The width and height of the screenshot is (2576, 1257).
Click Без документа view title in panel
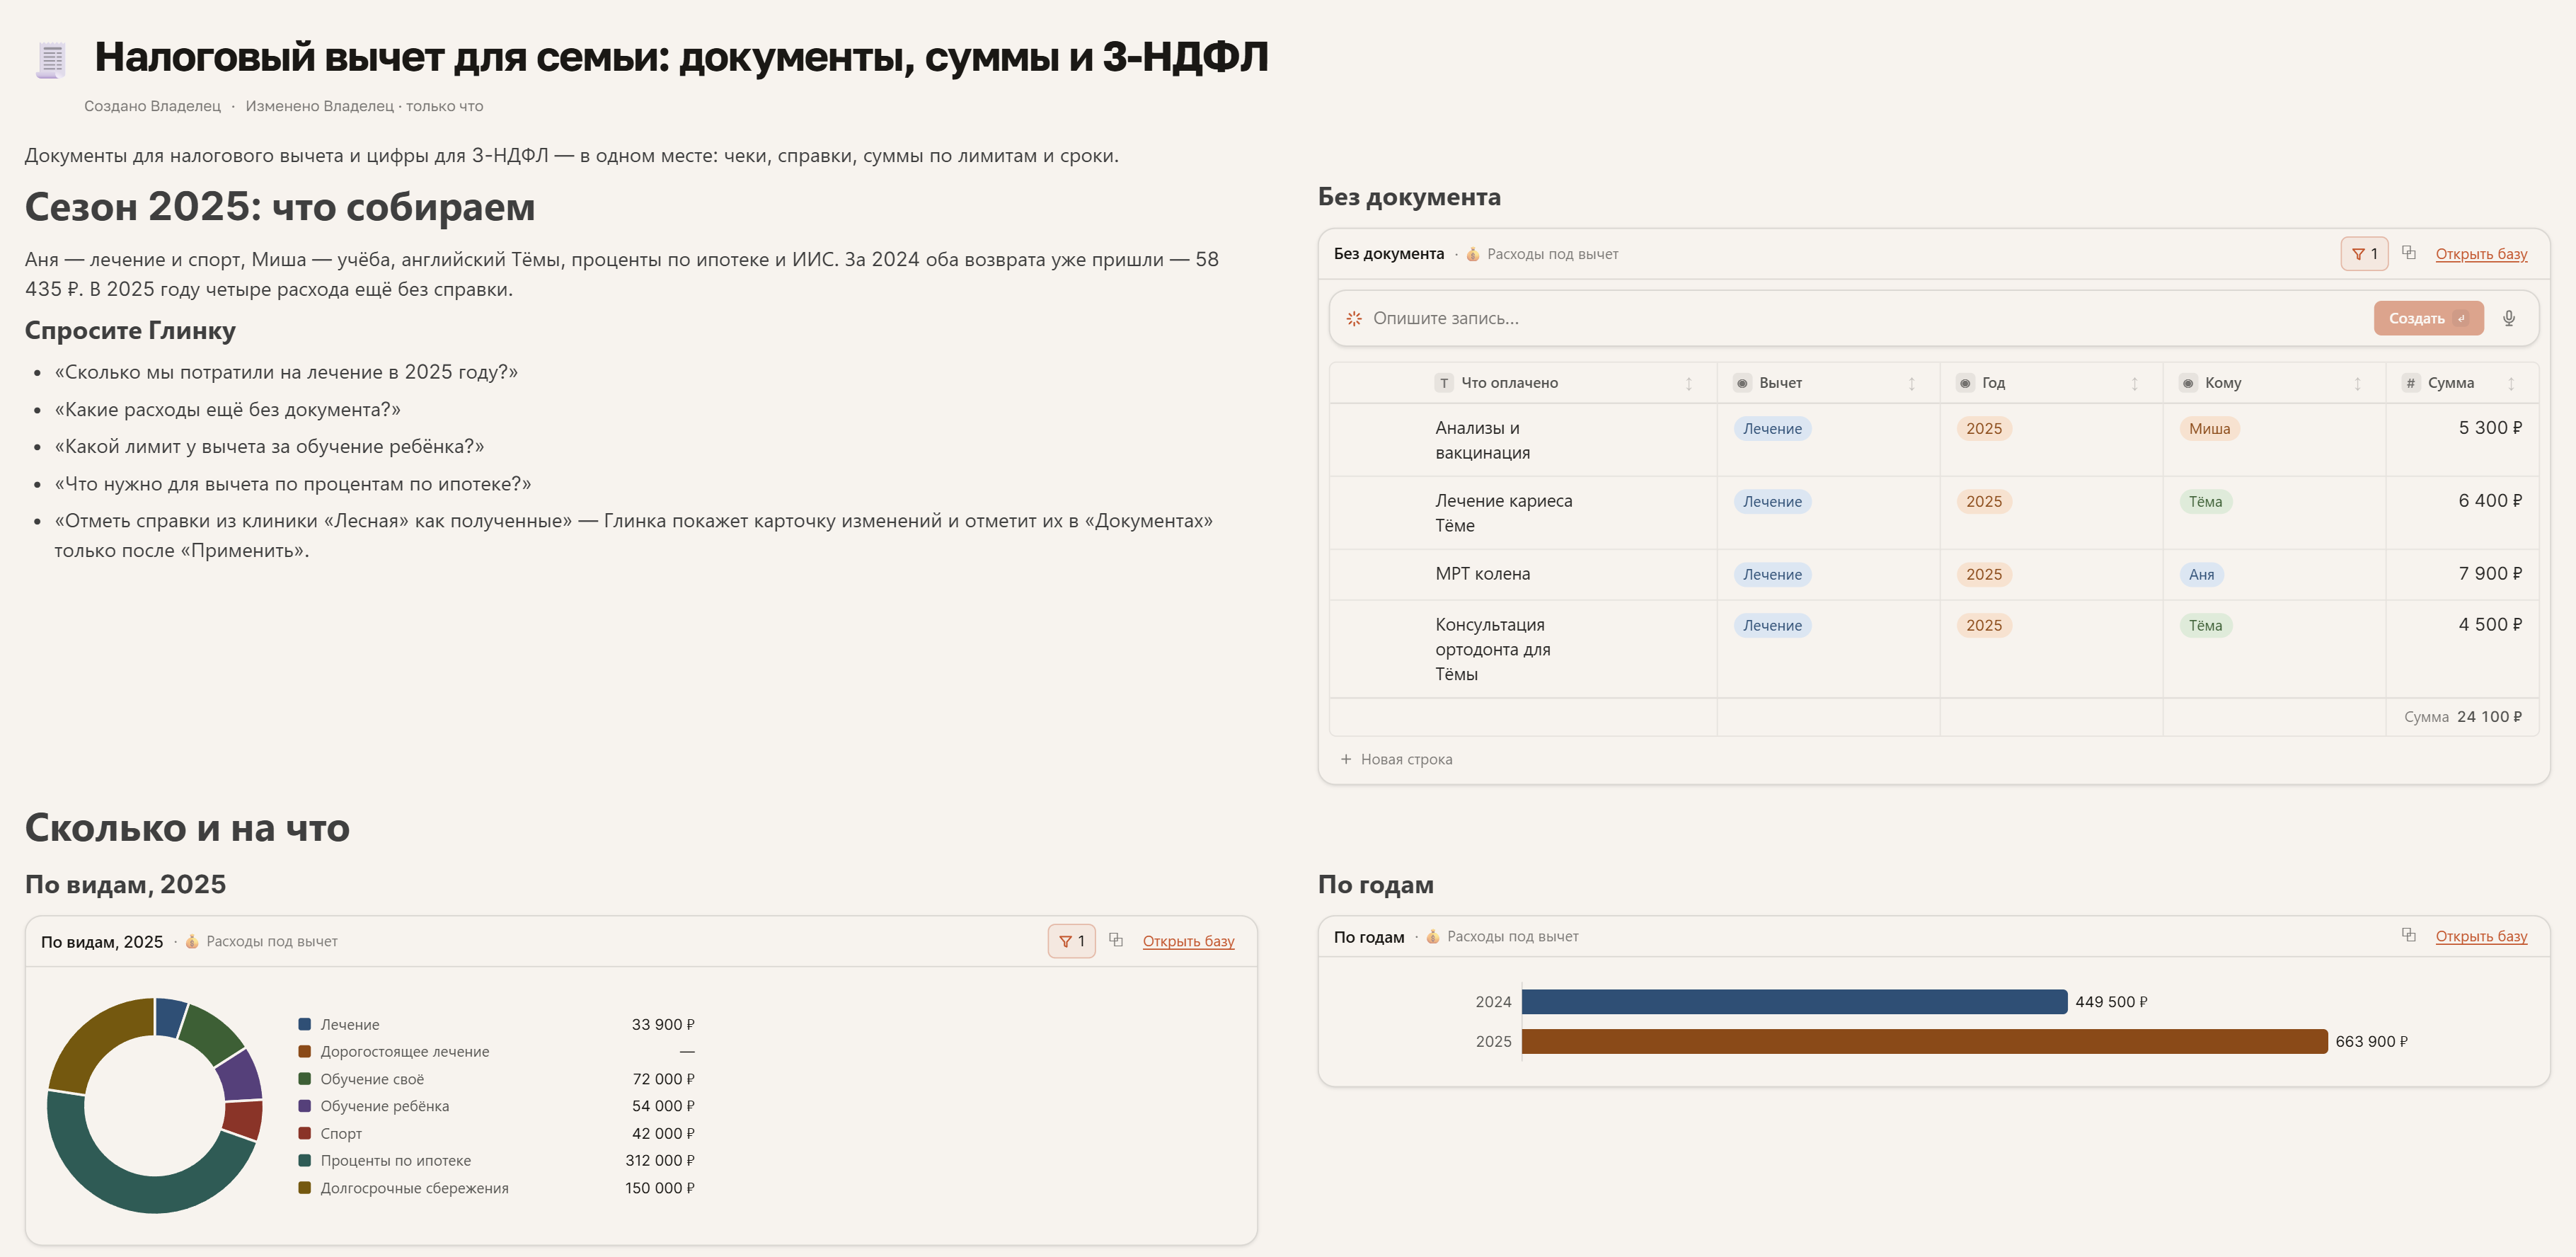coord(1388,254)
